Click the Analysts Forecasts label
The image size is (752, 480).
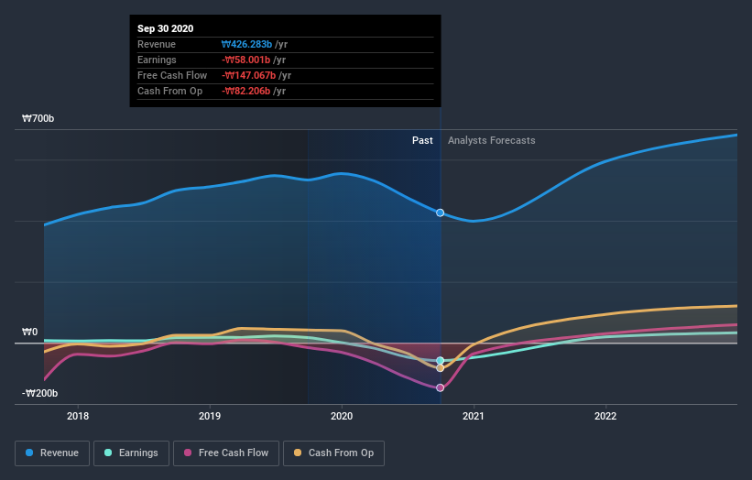pyautogui.click(x=492, y=140)
